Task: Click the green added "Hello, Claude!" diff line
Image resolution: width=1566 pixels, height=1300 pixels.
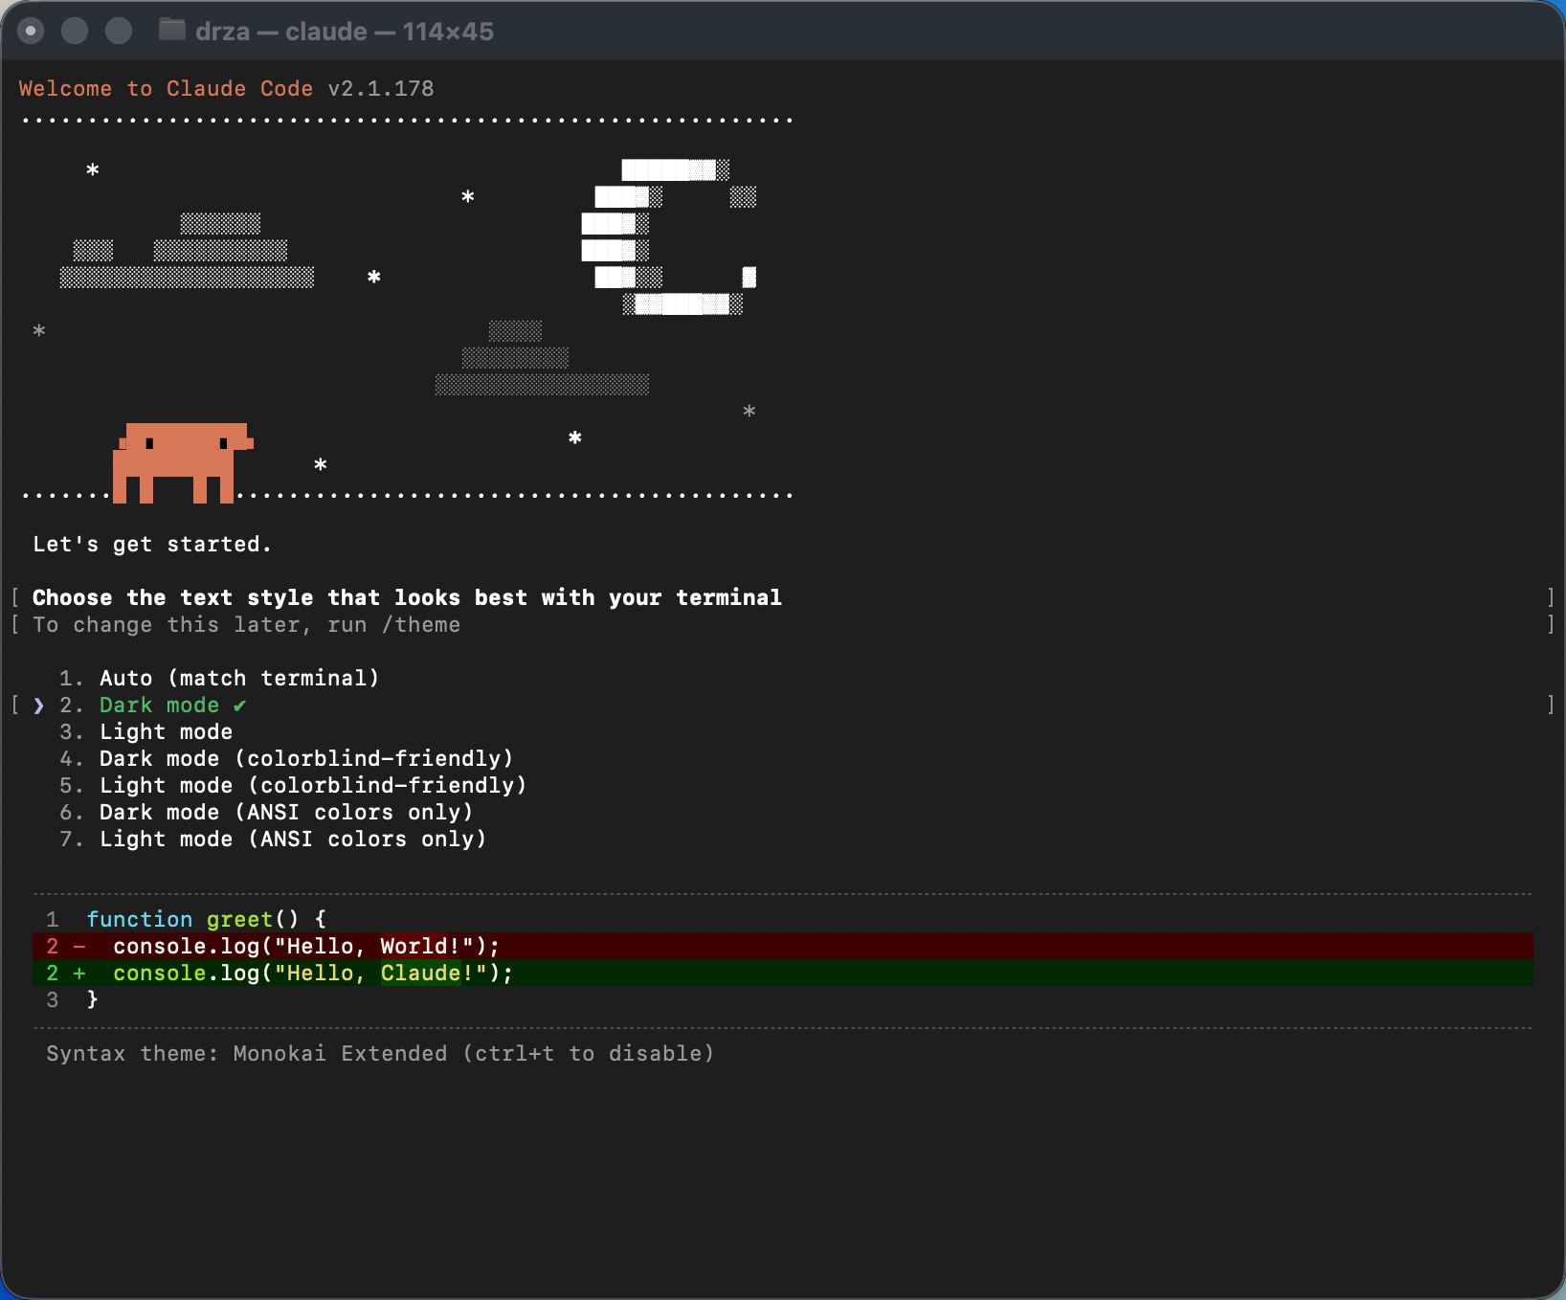Action: pyautogui.click(x=783, y=974)
